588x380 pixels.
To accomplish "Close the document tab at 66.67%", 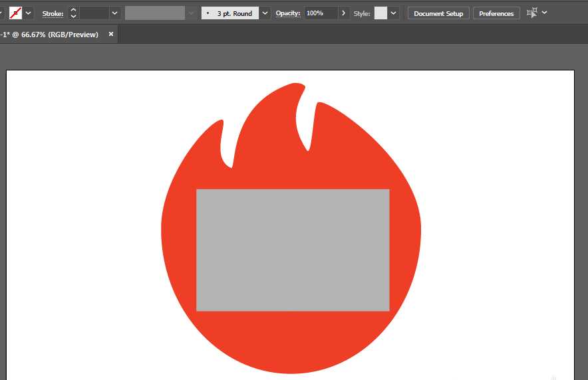I will click(x=111, y=34).
